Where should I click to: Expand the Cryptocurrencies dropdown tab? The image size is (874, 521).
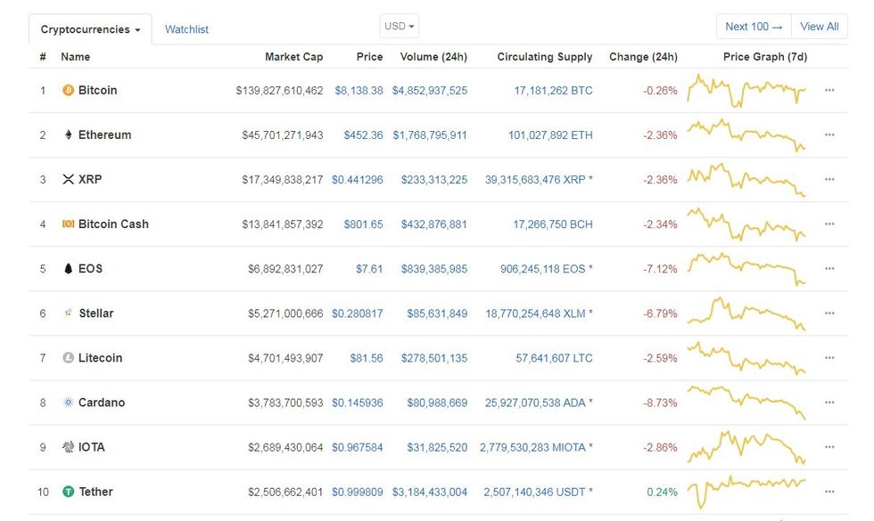[90, 29]
